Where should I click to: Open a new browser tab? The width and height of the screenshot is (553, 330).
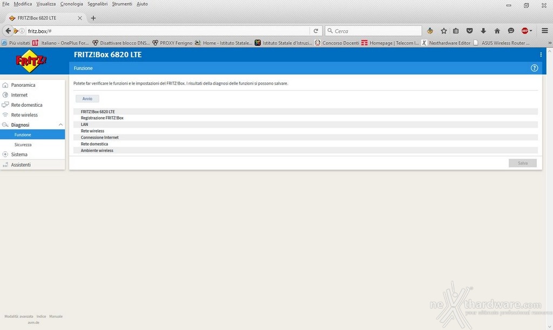click(x=93, y=18)
